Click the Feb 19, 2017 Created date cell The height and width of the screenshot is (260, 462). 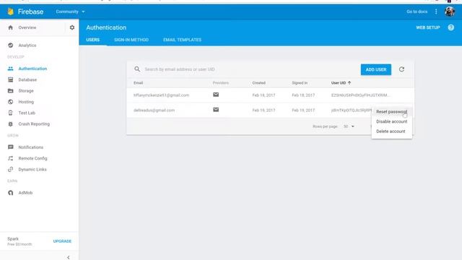click(x=263, y=110)
